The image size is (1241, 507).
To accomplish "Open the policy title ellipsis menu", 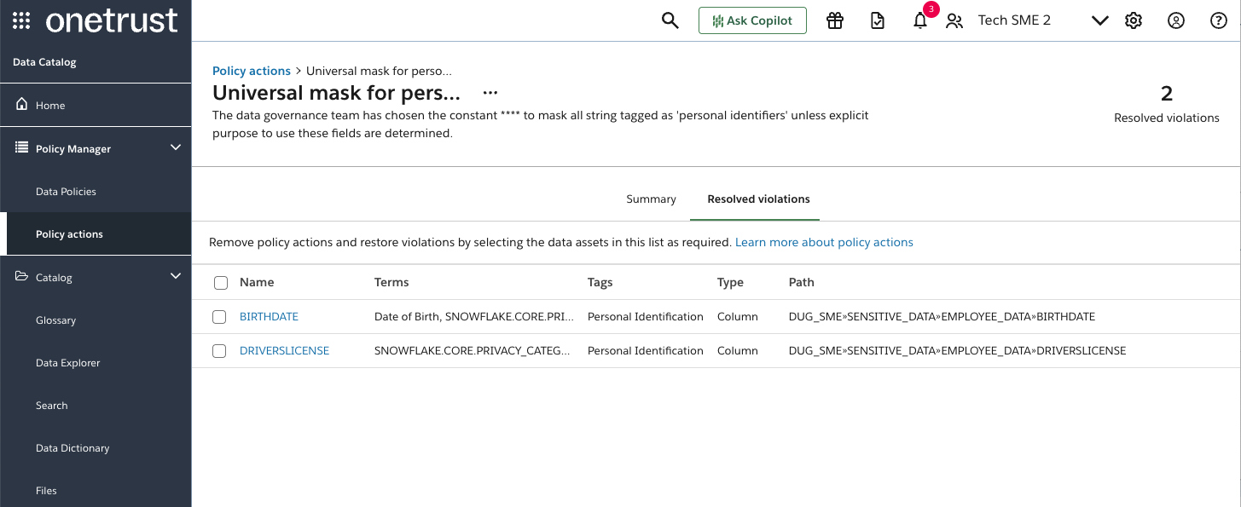I will tap(490, 93).
